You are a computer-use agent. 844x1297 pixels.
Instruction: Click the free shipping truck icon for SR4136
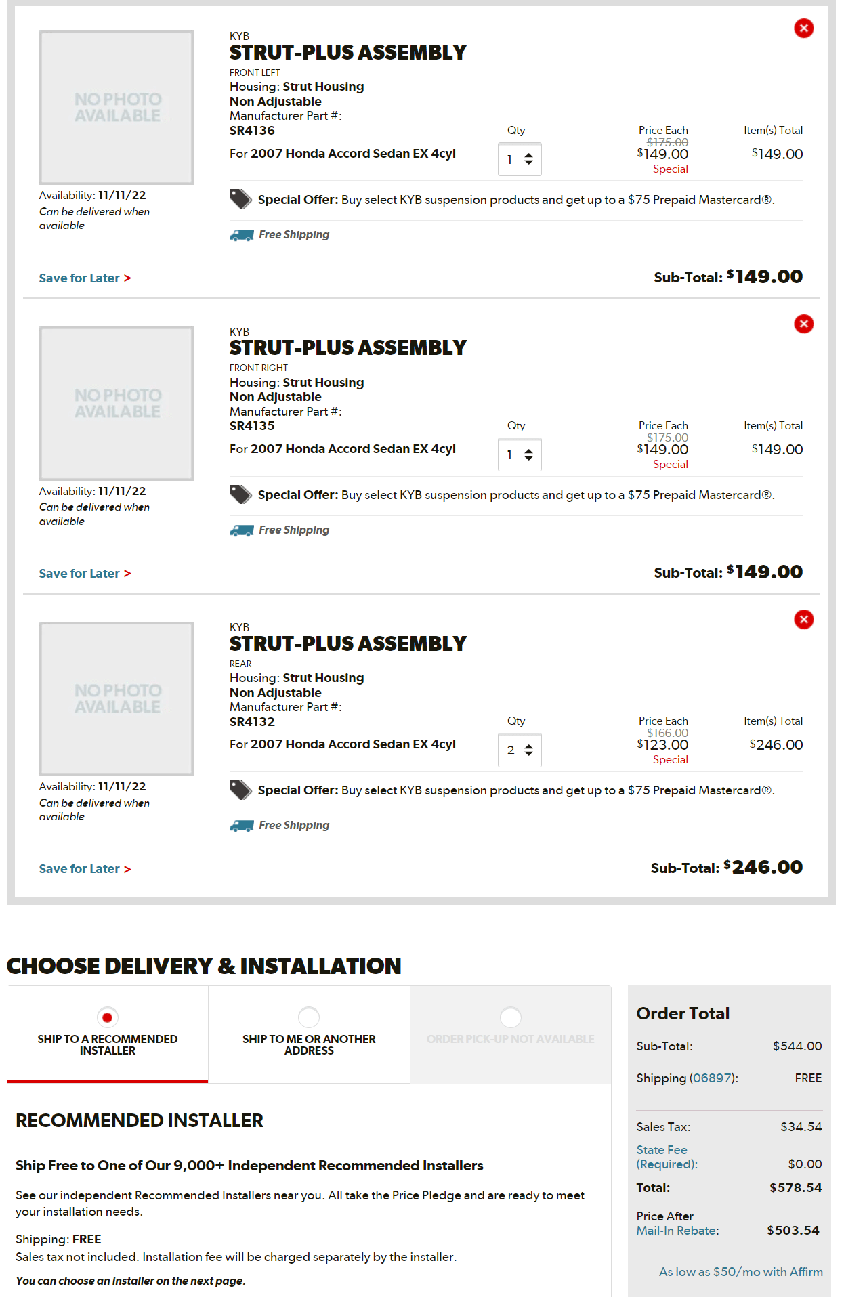[241, 235]
